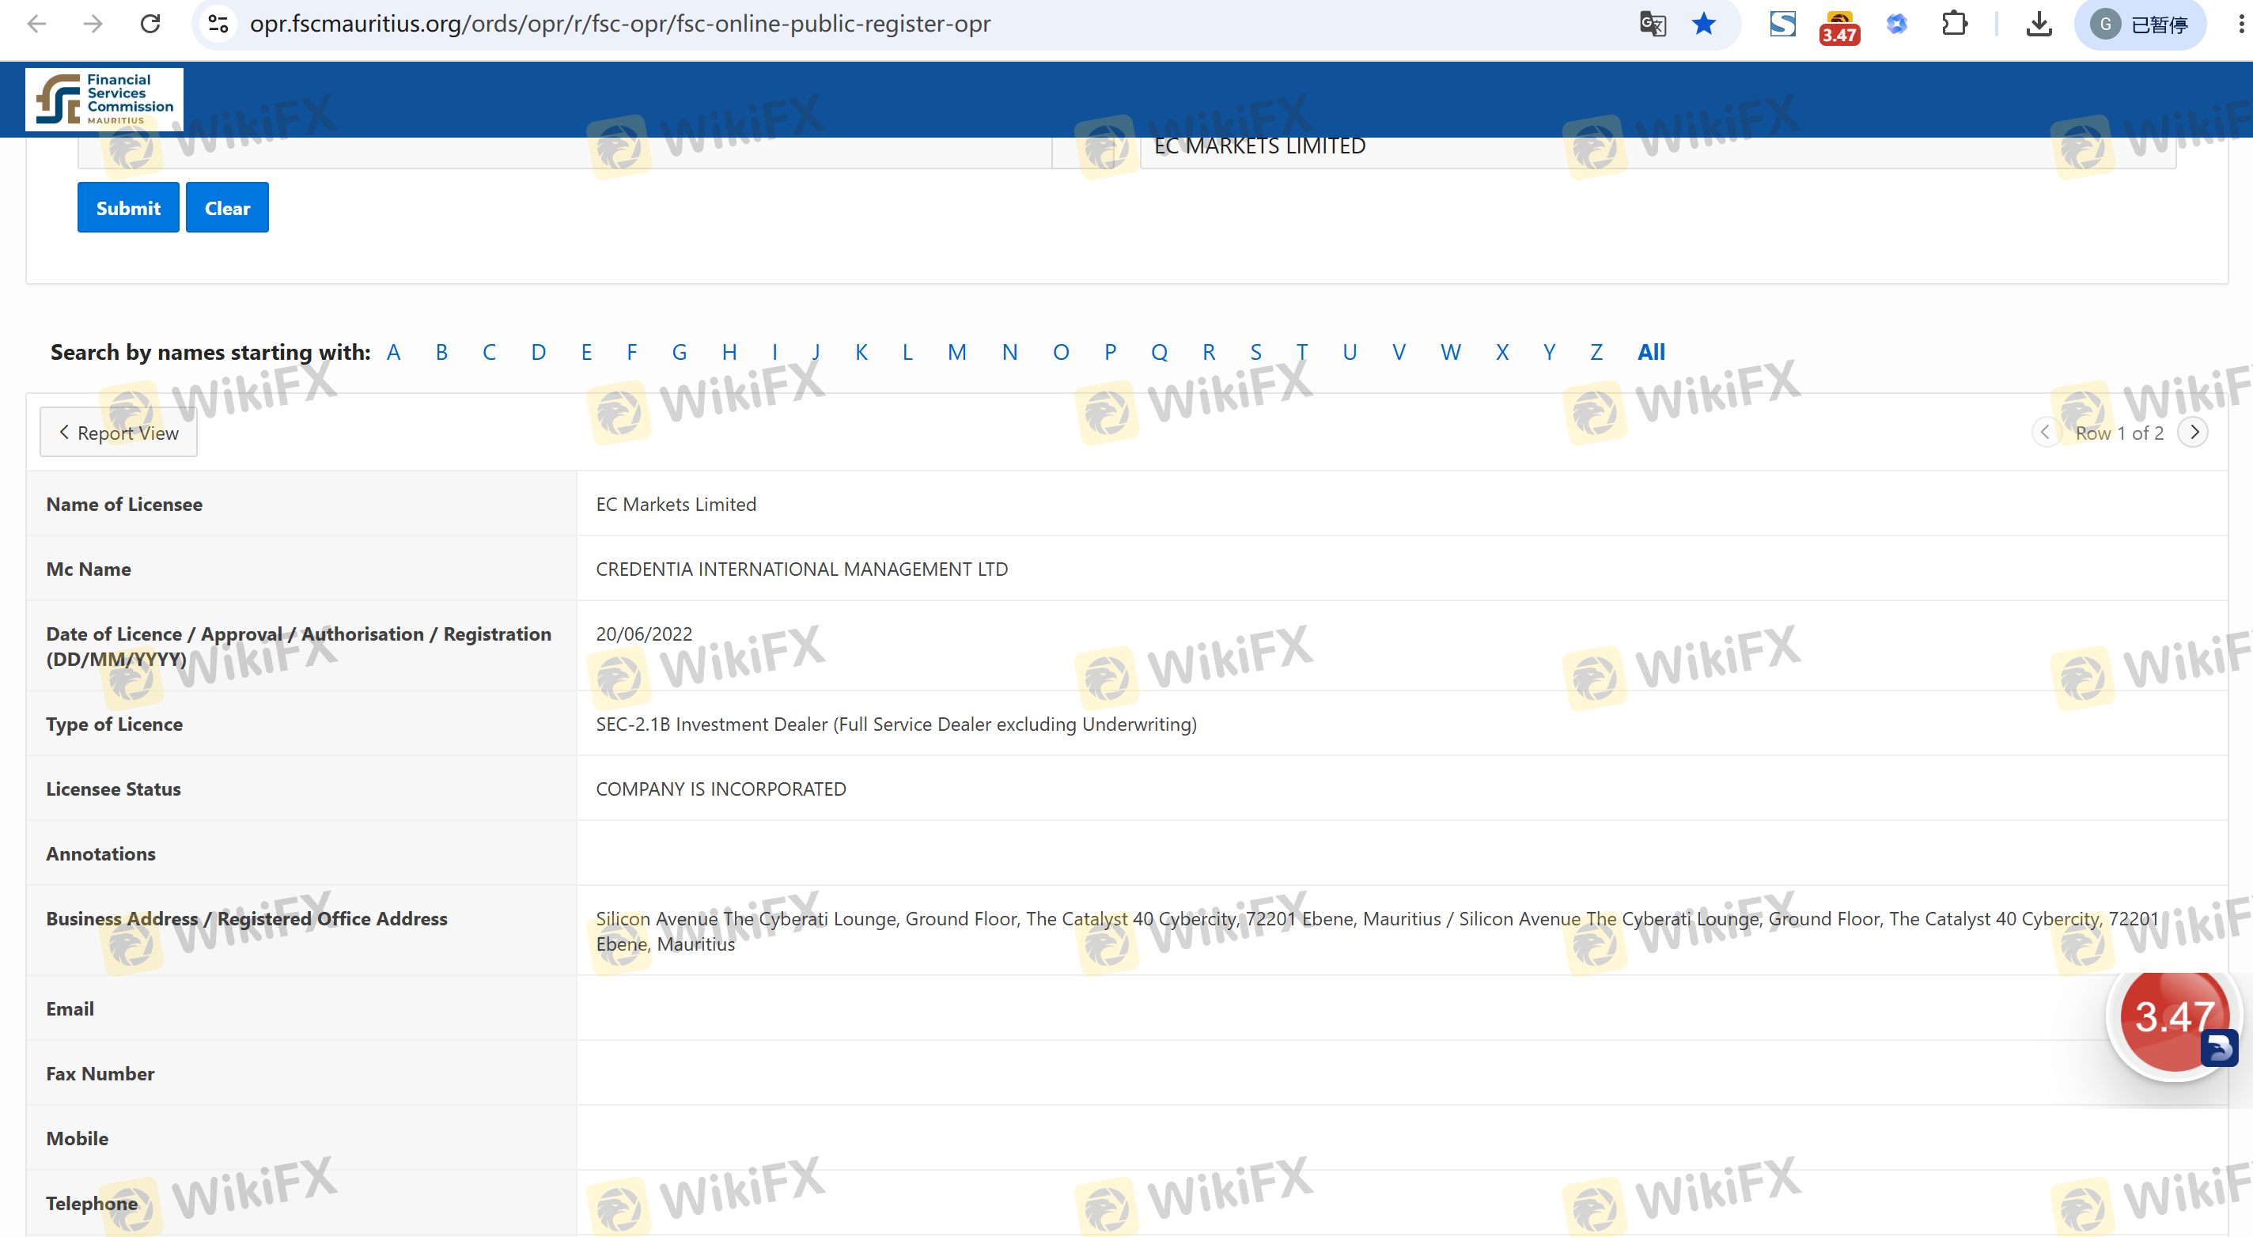
Task: Filter names starting with A
Action: point(394,351)
